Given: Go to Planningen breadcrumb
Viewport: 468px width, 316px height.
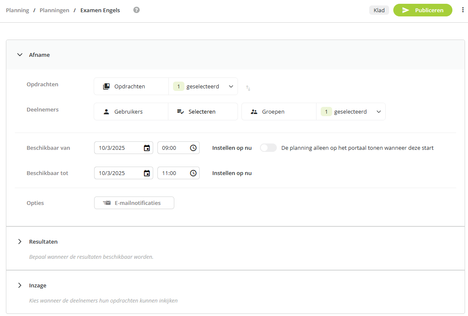Looking at the screenshot, I should 54,10.
